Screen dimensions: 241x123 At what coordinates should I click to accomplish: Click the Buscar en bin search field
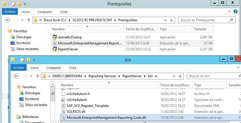(209, 76)
